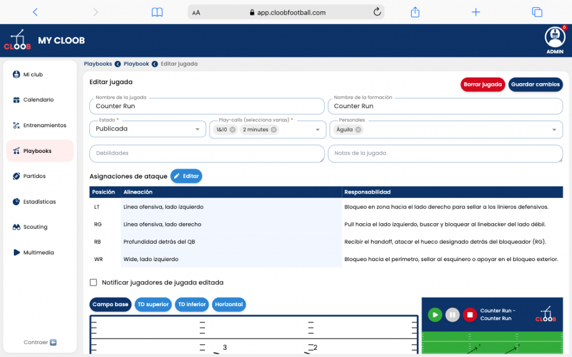Open Safari bookmarks book icon

(157, 12)
